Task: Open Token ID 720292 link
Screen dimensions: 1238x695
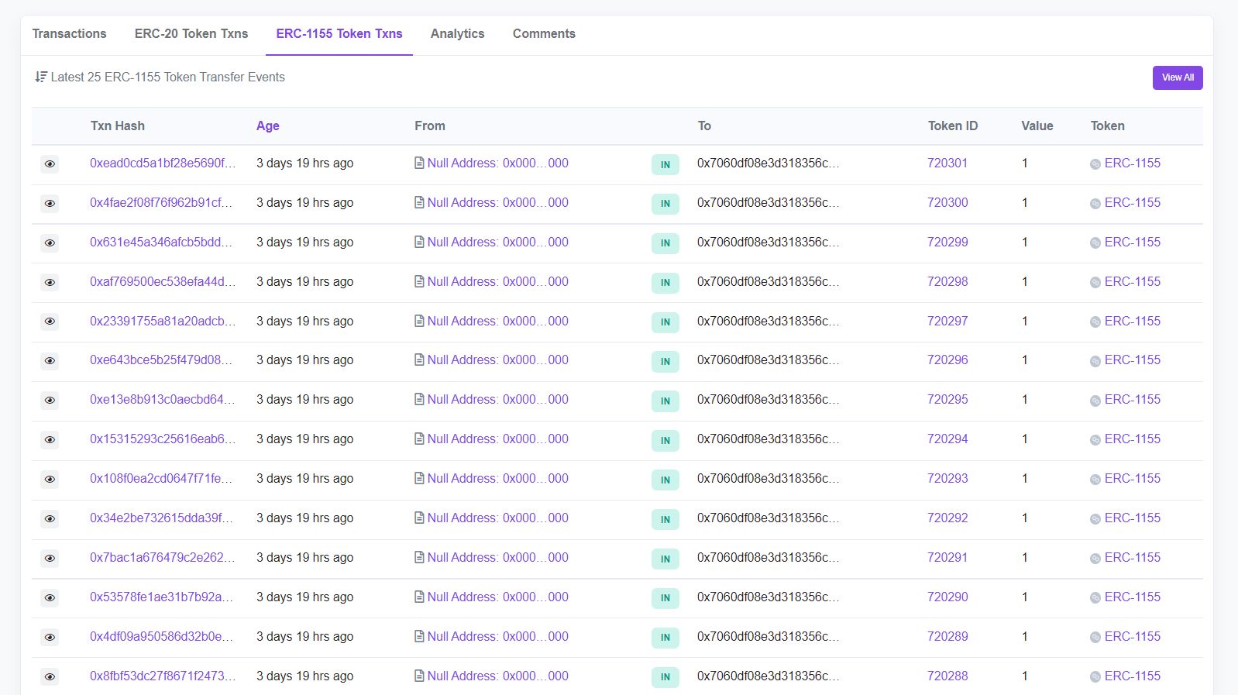Action: [947, 518]
